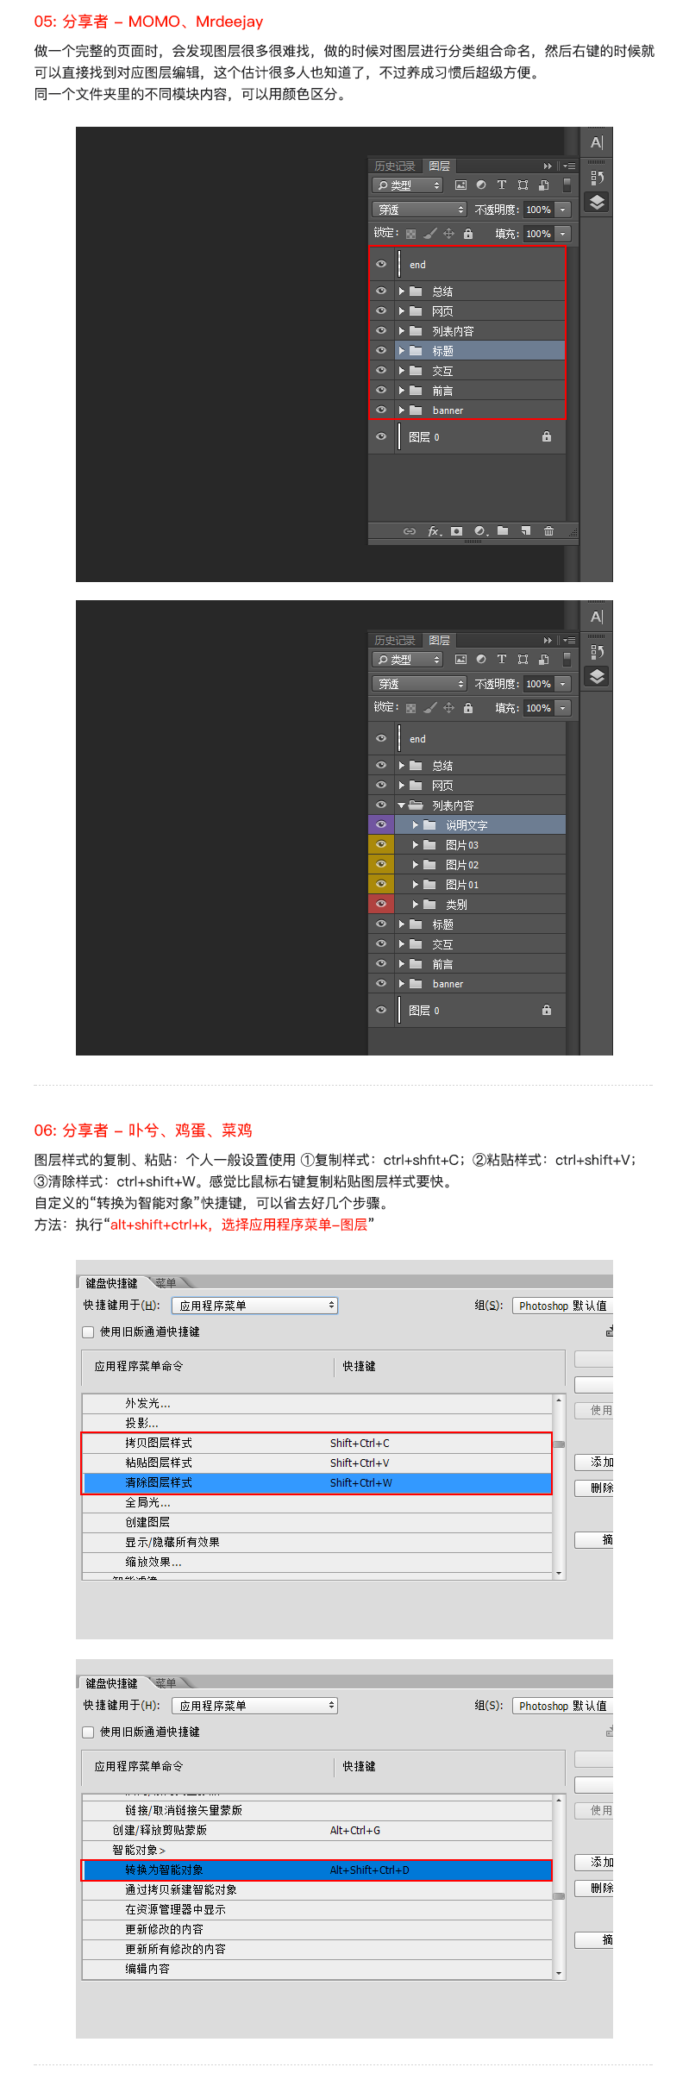This screenshot has height=2086, width=689.
Task: Select the 粘贴图层样式 command row
Action: coord(317,1463)
